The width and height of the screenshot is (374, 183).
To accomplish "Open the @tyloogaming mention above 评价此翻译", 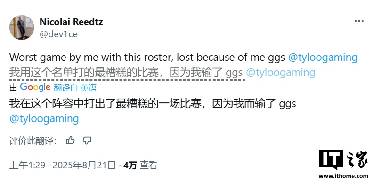I will (x=44, y=119).
